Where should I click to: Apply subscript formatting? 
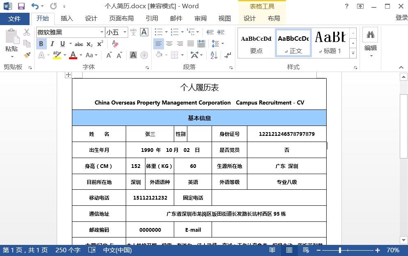89,44
